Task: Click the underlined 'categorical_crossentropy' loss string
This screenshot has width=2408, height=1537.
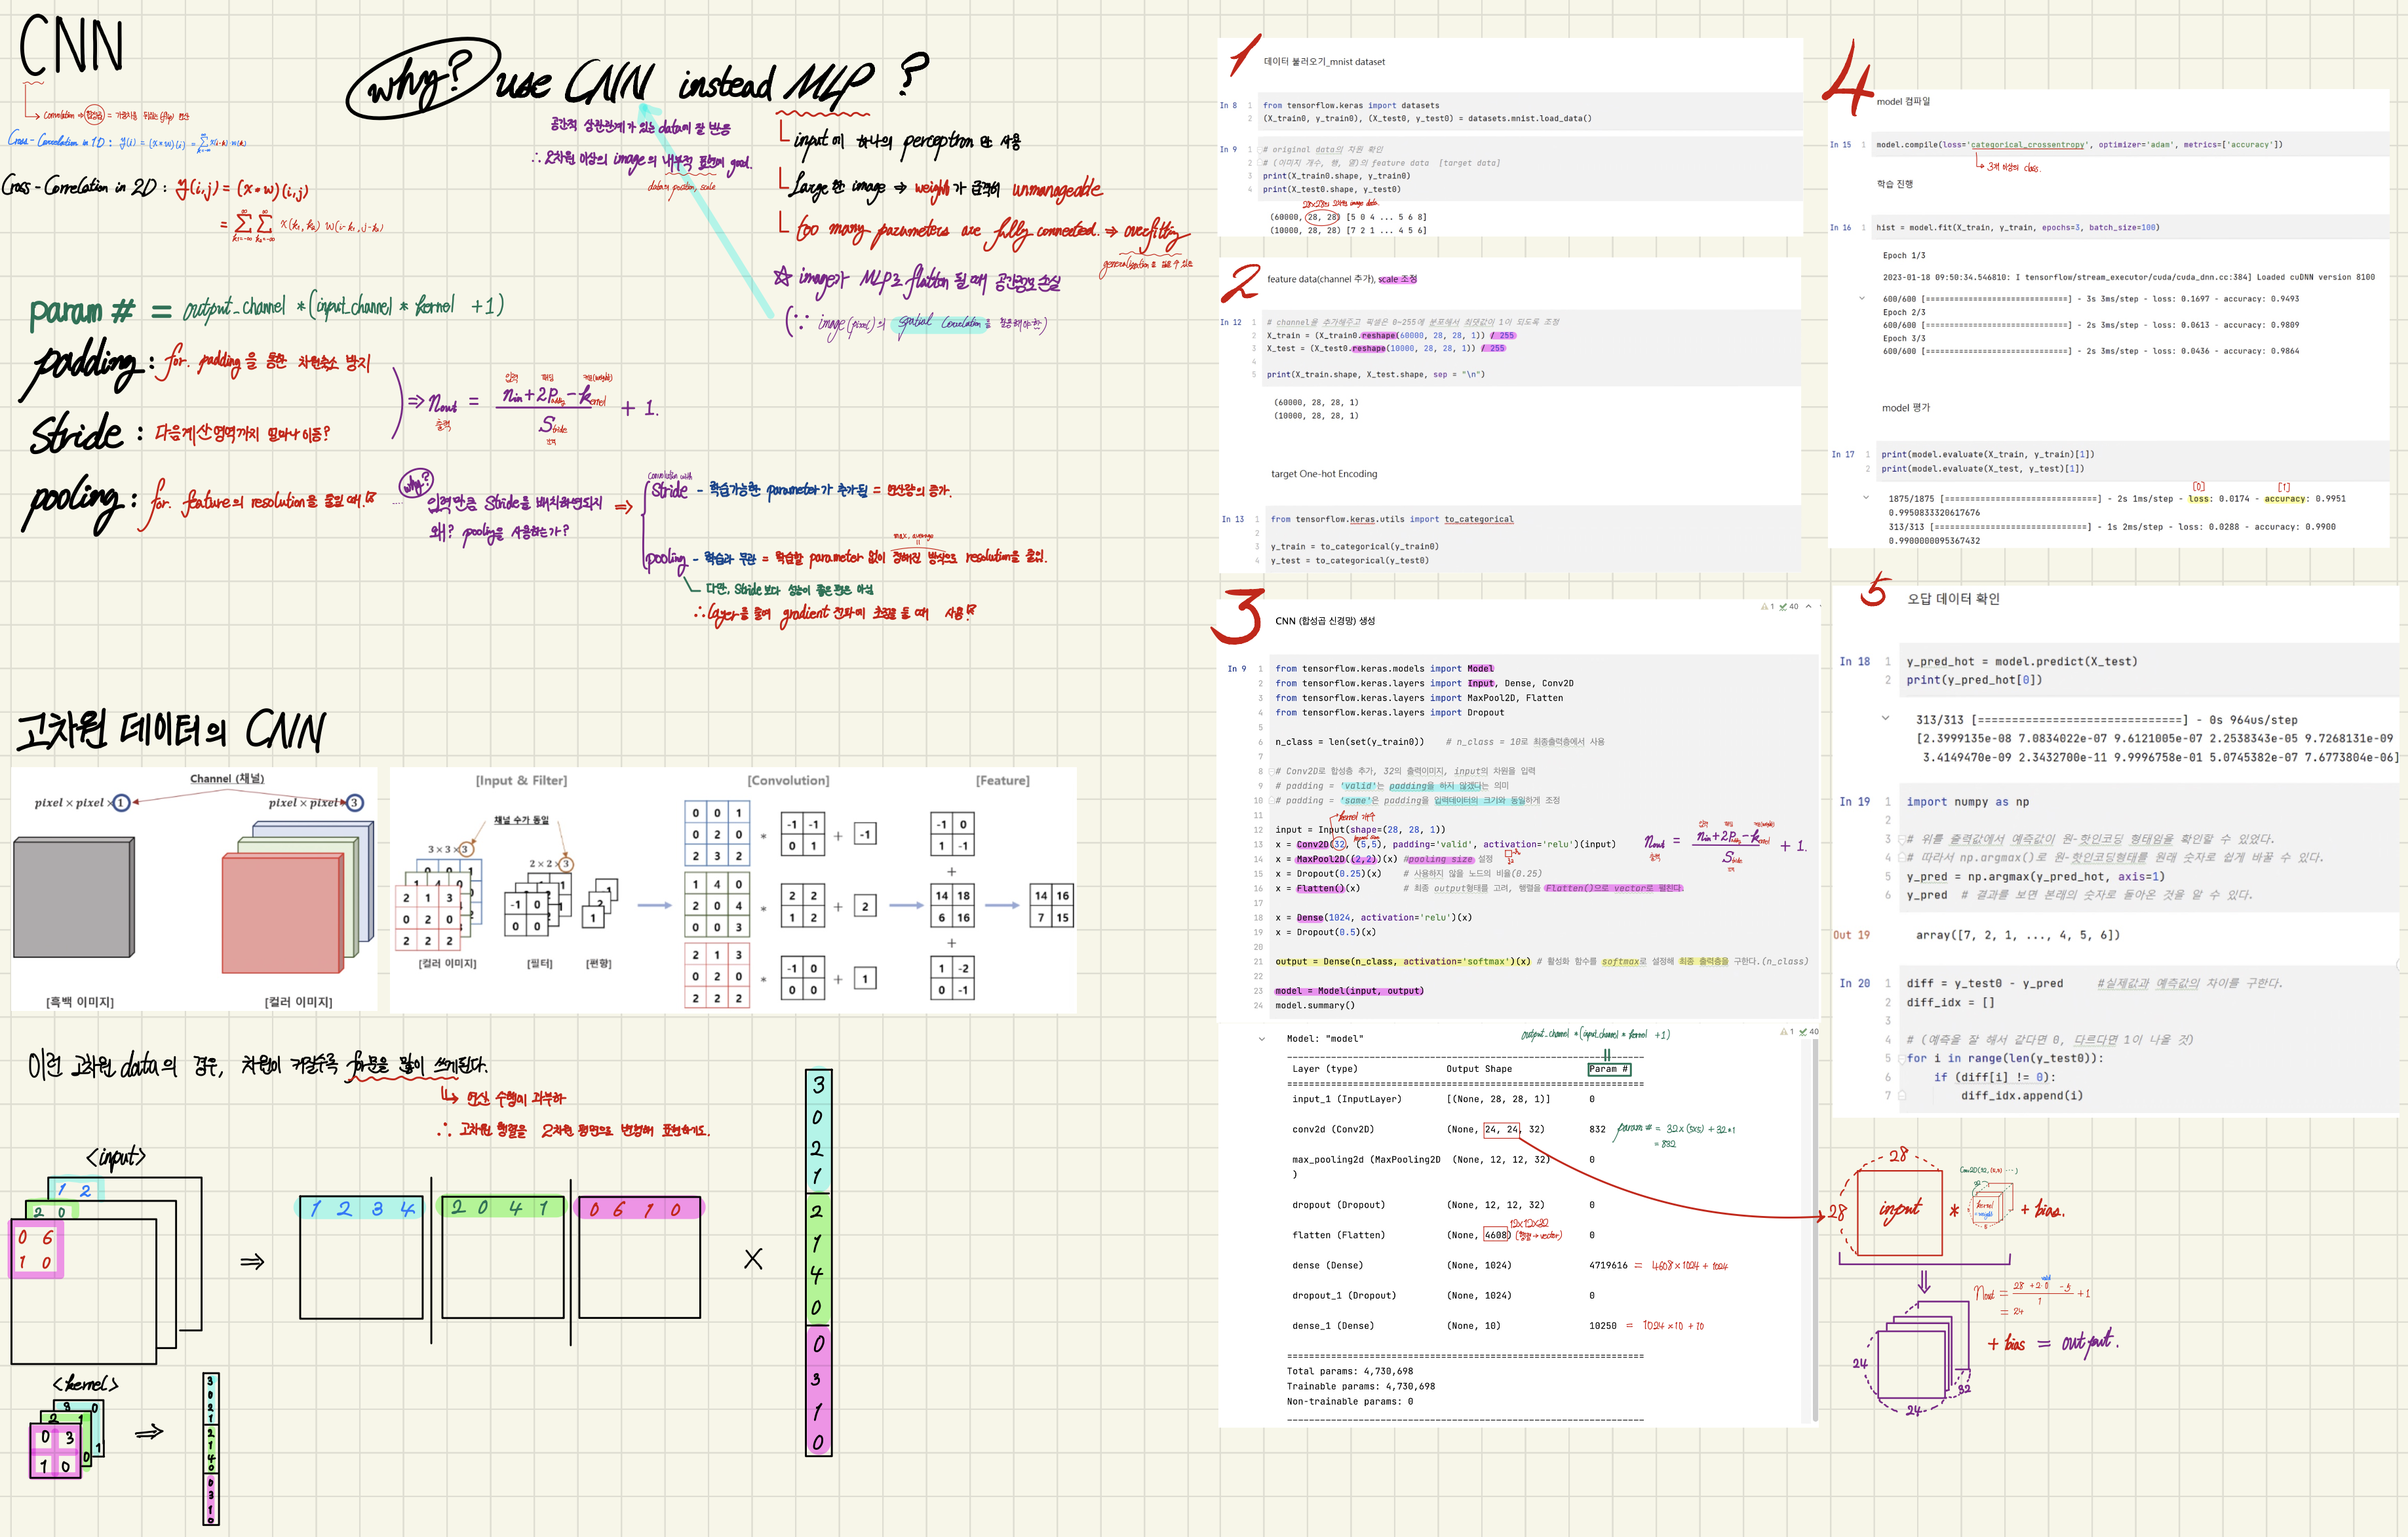Action: pos(2027,145)
